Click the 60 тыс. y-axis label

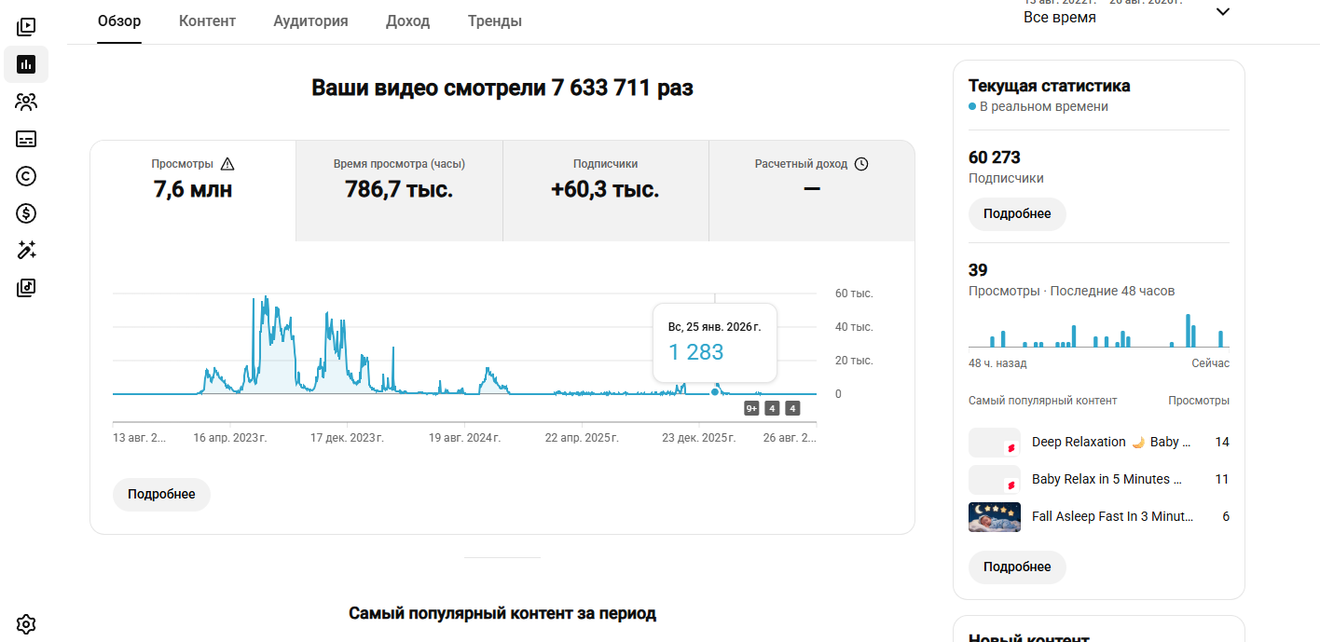[x=854, y=294]
